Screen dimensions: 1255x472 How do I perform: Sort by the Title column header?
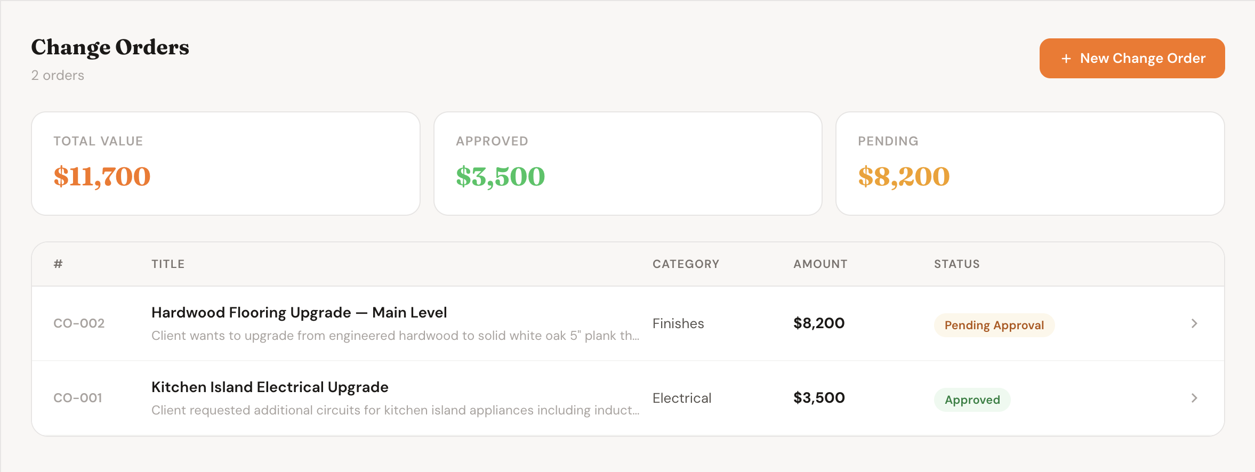[x=168, y=264]
